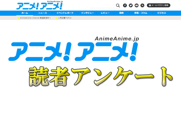This screenshot has width=181, height=120.
Task: Open the RSS feed icon
Action: (142, 5)
